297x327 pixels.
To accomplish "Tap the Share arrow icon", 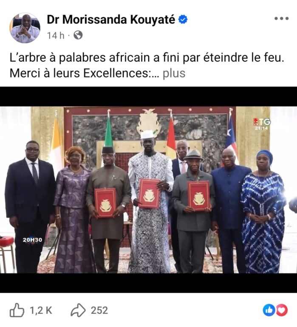I will point(78,310).
